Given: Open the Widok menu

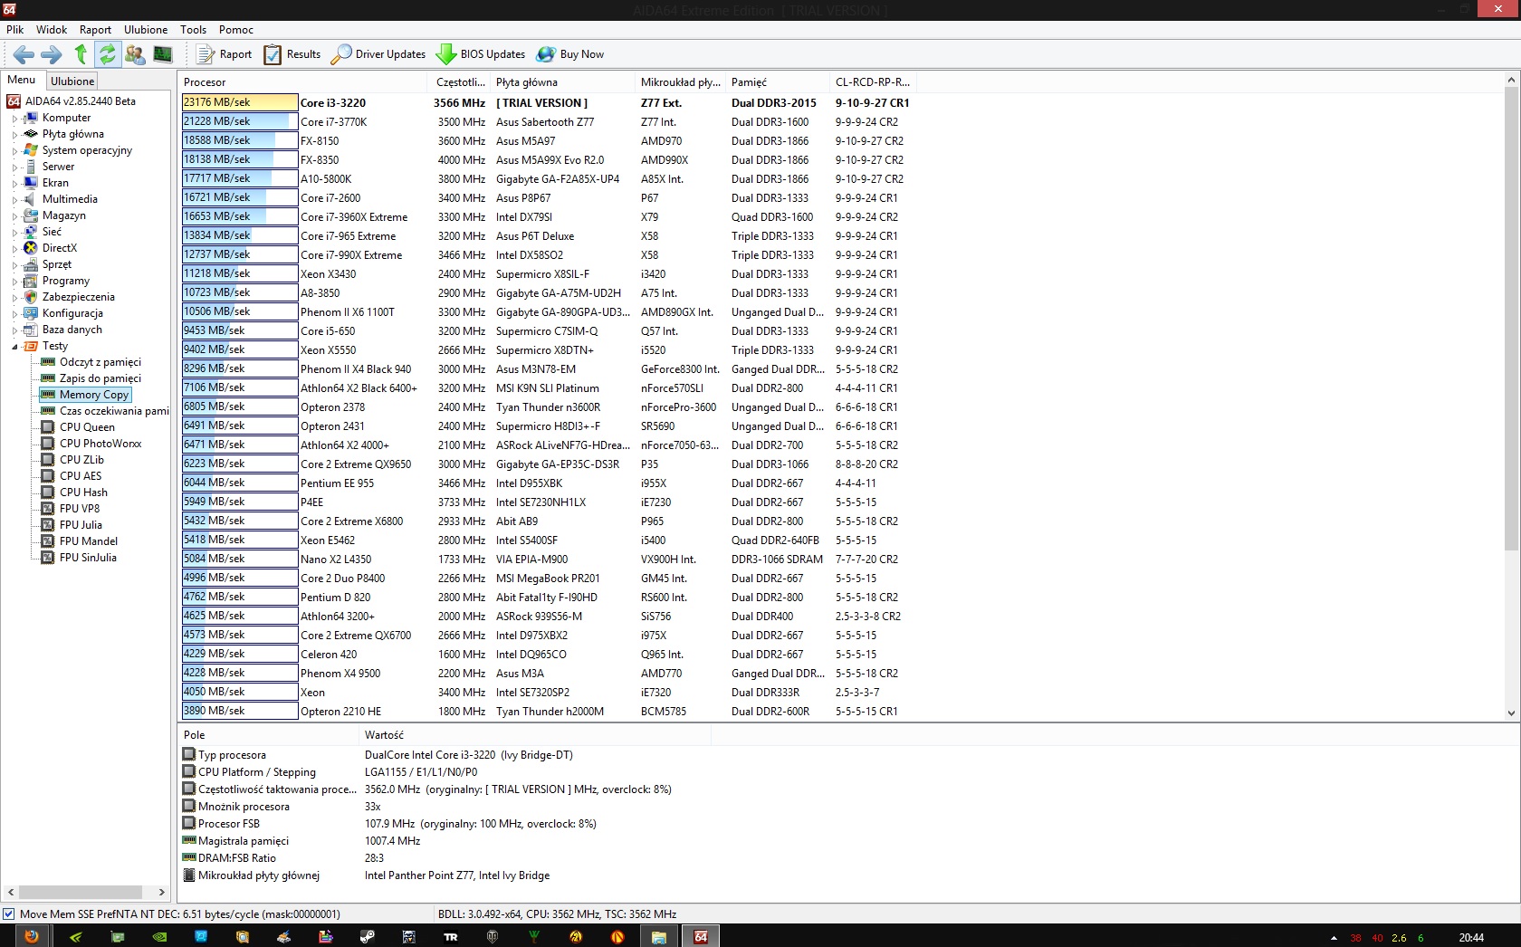Looking at the screenshot, I should 52,30.
